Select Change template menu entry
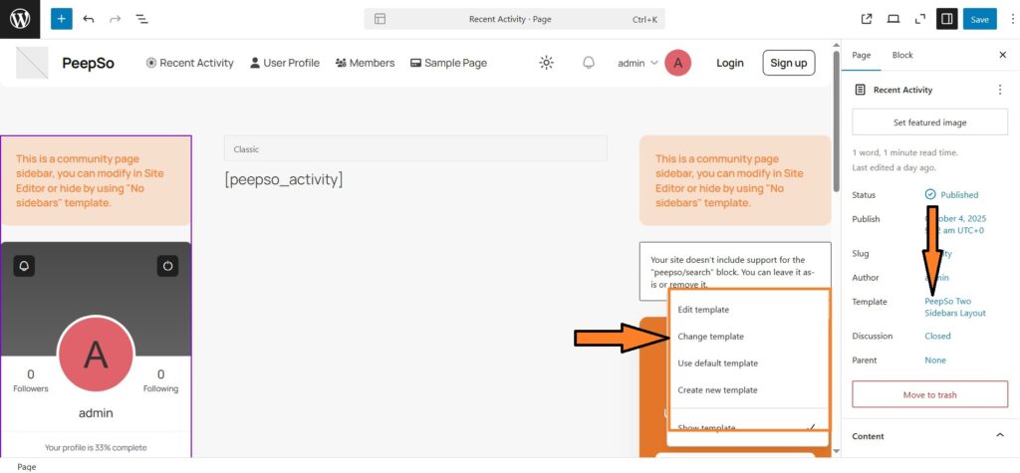The width and height of the screenshot is (1020, 473). [x=710, y=337]
